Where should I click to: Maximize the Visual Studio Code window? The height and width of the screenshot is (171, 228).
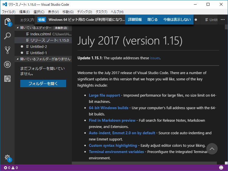[208, 4]
